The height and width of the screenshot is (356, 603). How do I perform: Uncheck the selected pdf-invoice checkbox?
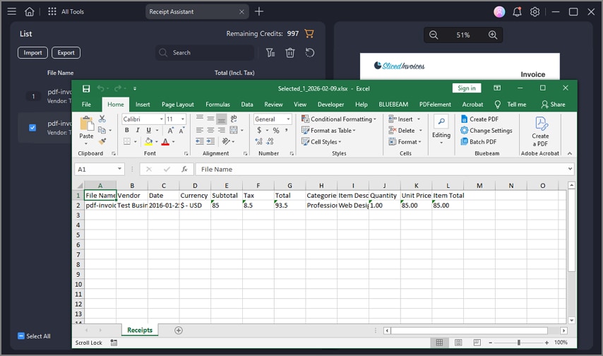point(32,127)
